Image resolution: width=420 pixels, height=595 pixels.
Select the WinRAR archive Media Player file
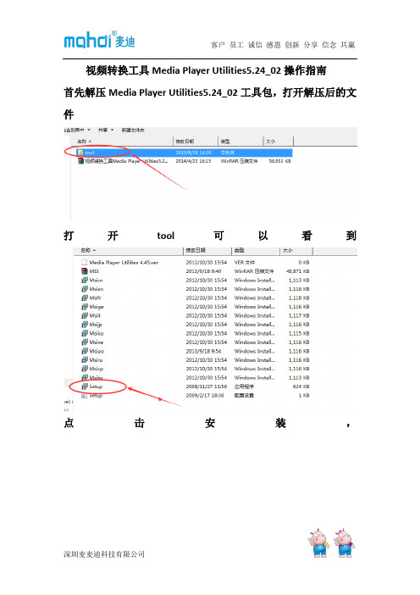tap(184, 161)
